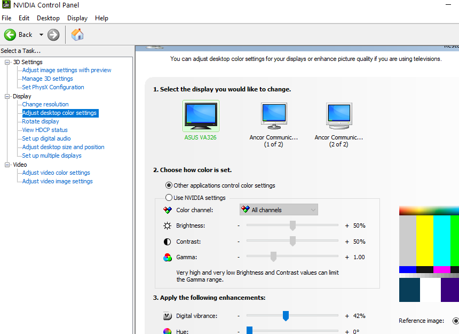Click the Digital vibrance minus sign
Screen dimensions: 459x334
[239, 316]
